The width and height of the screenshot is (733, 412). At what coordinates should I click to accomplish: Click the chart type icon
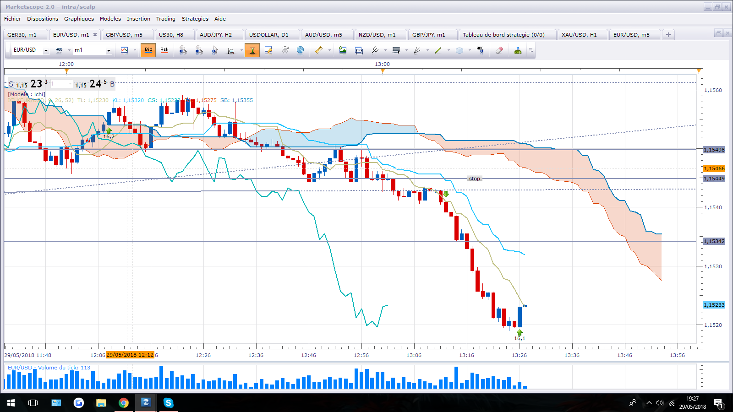pos(124,50)
